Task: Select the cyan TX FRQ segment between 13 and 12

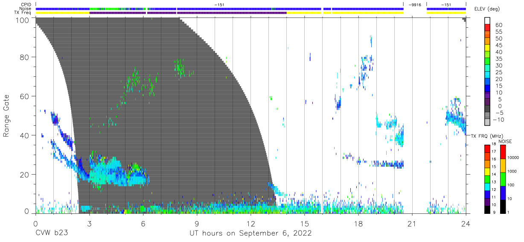Action: (487, 186)
